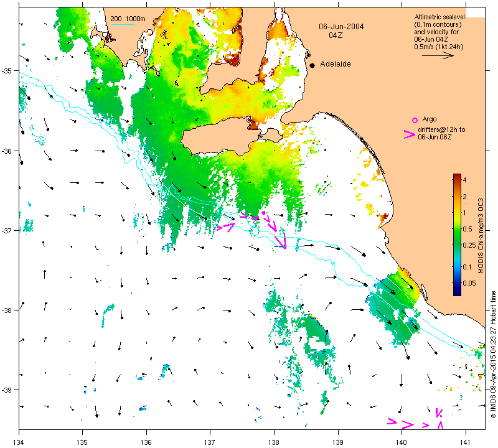This screenshot has height=448, width=498.
Task: Click the color bar value 0.05
Action: click(469, 283)
